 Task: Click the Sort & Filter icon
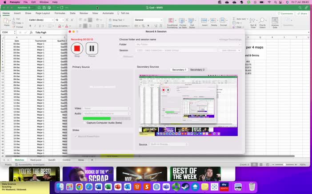tap(253, 22)
